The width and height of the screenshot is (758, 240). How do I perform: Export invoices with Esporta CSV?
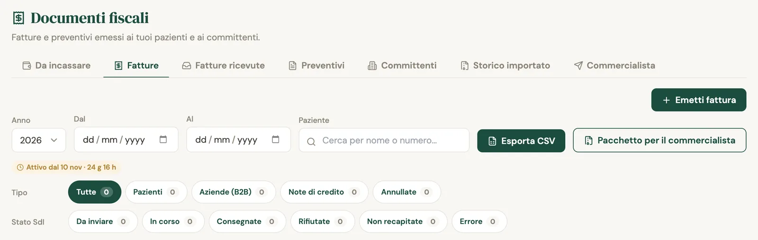pos(521,141)
